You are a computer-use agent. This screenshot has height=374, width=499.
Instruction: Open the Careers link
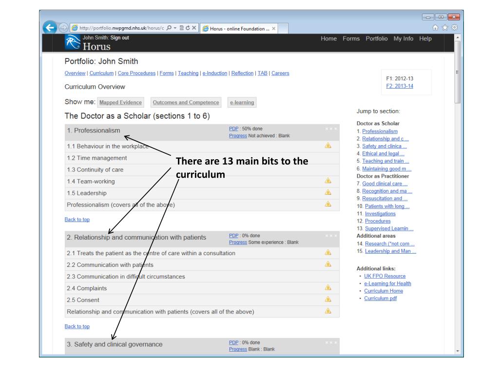(280, 73)
